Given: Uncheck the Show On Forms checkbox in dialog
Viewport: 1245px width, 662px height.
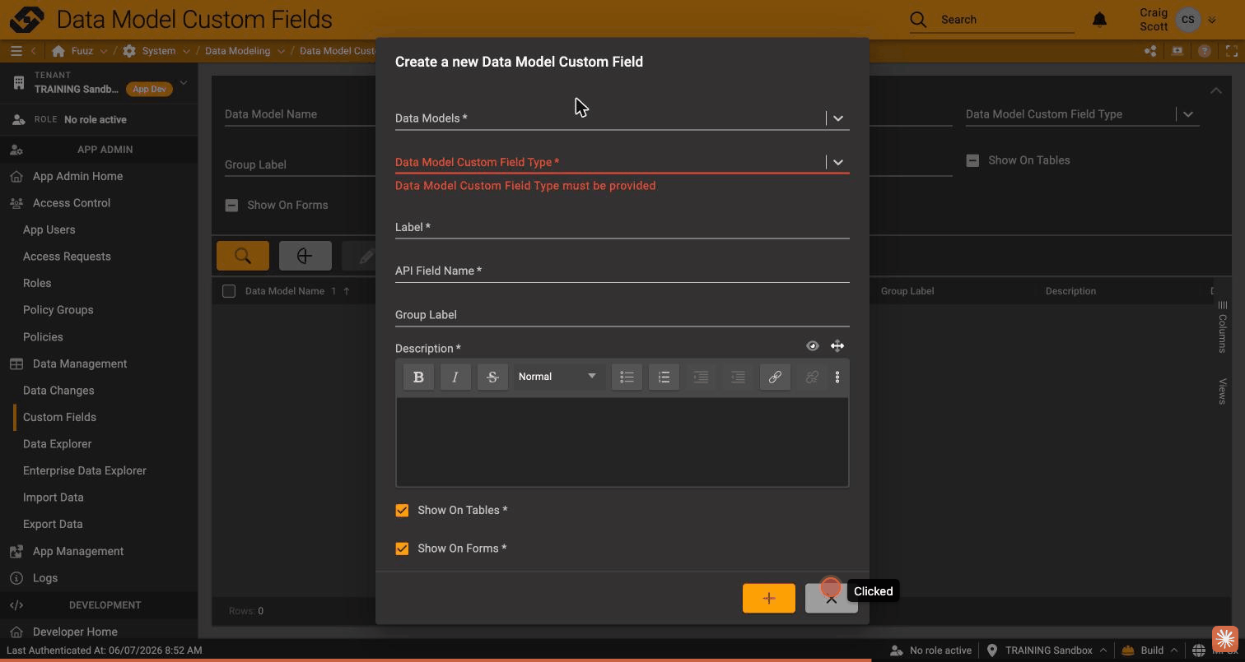Looking at the screenshot, I should point(402,549).
